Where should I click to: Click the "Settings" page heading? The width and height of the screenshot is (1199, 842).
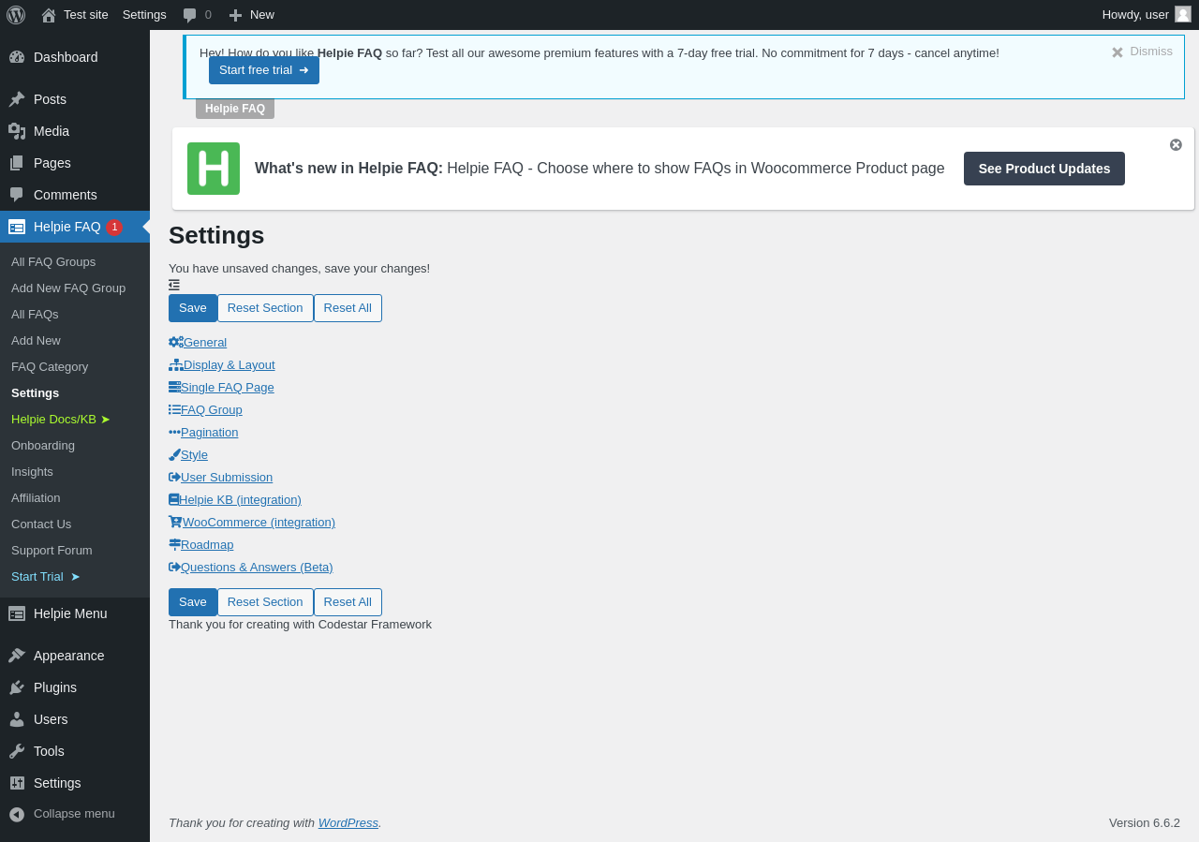[216, 235]
